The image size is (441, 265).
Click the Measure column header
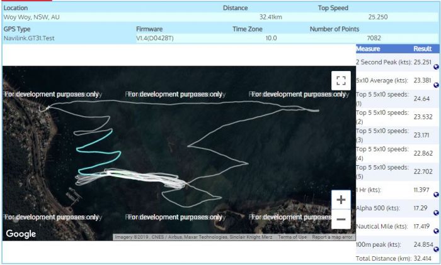[368, 48]
